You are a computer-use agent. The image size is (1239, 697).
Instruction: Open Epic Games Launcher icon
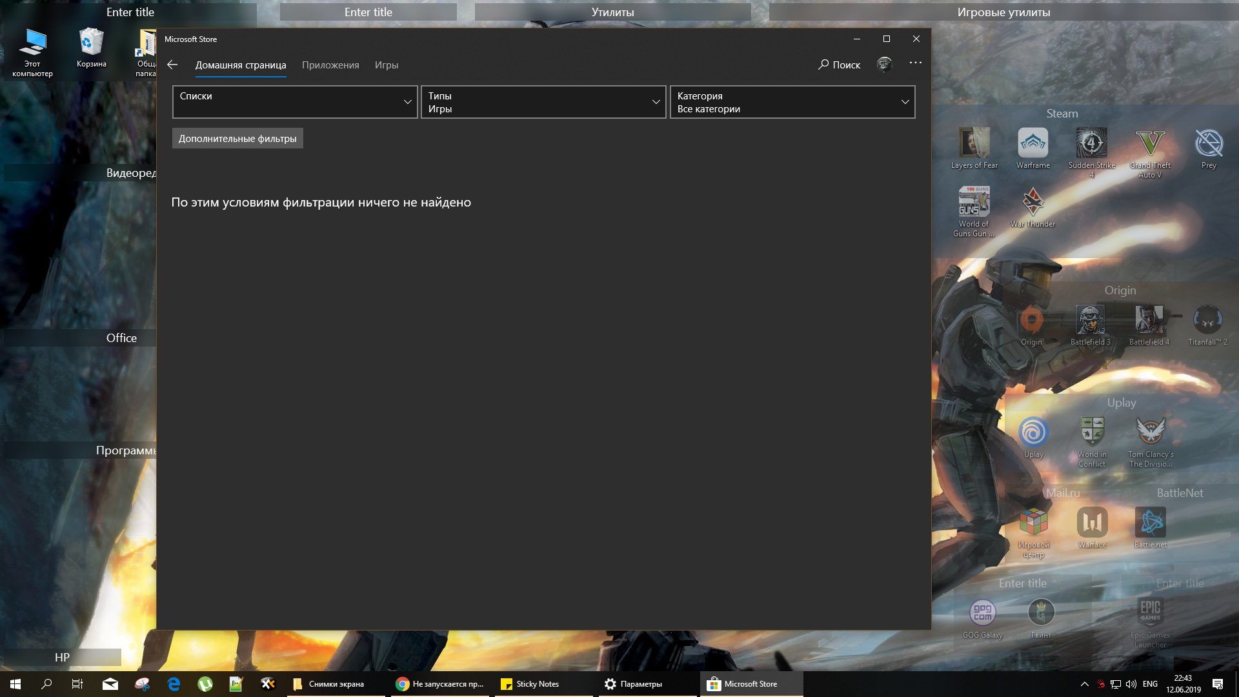[x=1151, y=612]
